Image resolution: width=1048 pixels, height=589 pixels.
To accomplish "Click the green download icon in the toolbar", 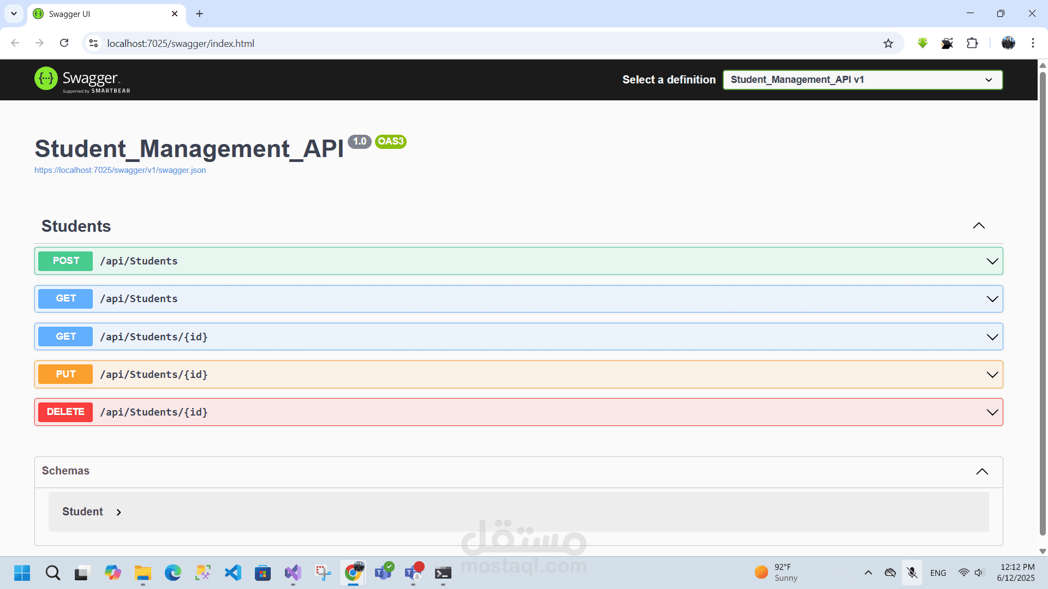I will (922, 43).
